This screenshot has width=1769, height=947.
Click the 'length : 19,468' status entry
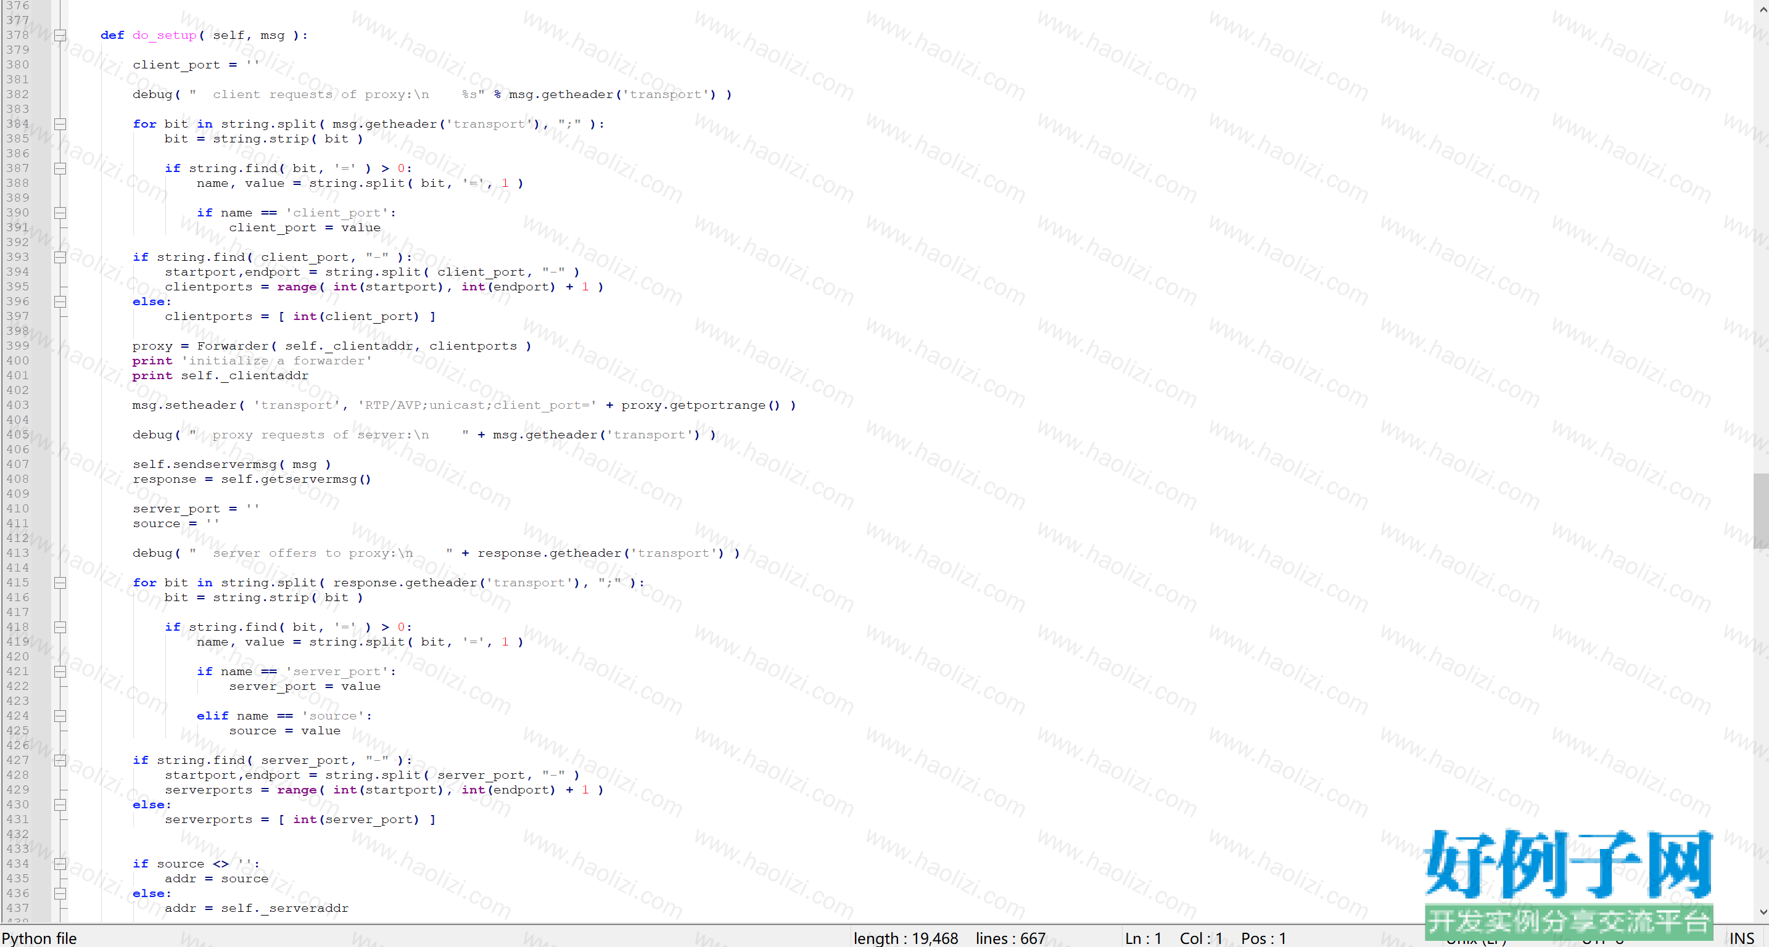(905, 938)
